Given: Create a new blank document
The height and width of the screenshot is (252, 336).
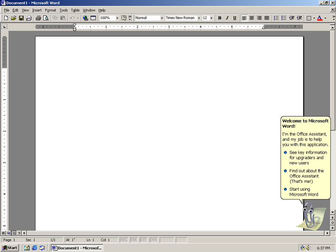Looking at the screenshot, I should (6, 18).
